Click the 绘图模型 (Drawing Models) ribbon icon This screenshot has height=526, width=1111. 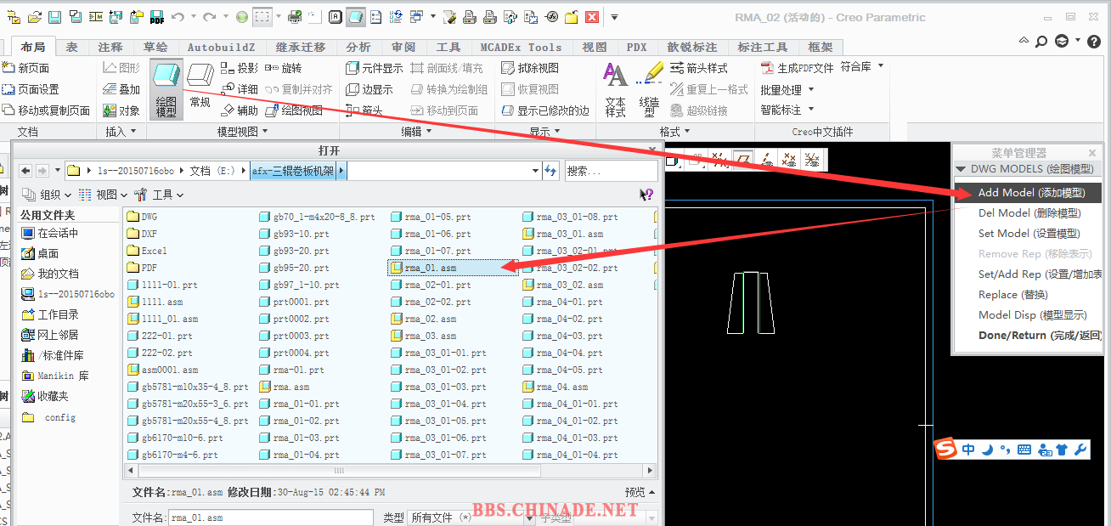166,87
